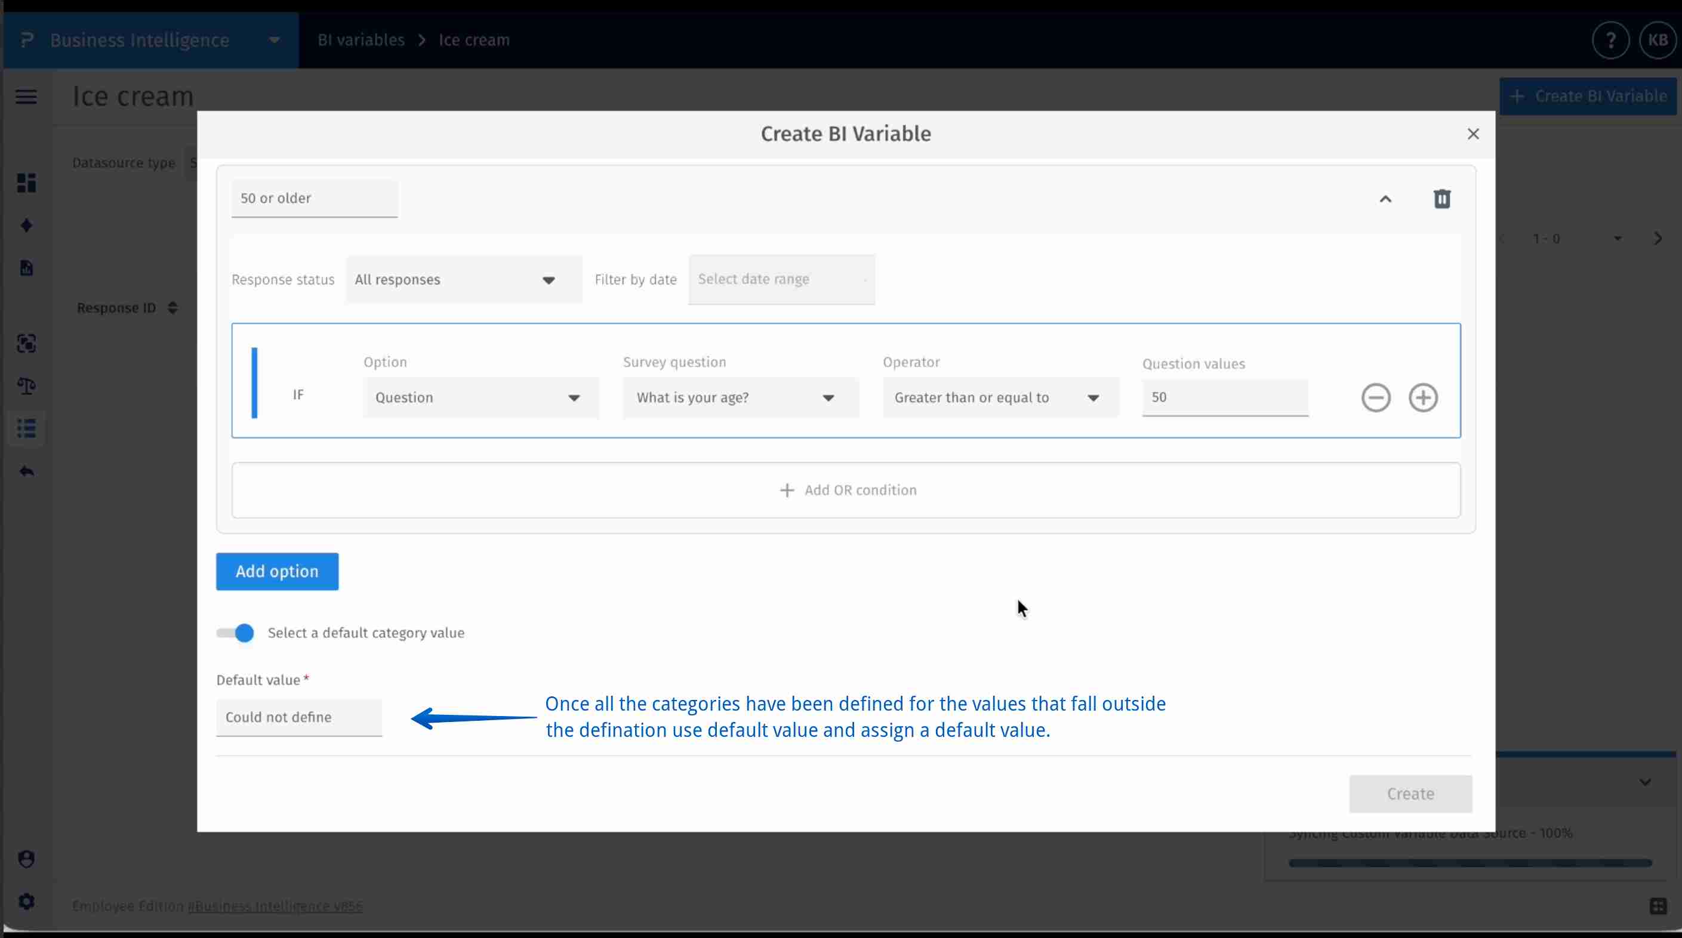
Task: Click the help question mark icon
Action: coord(1610,41)
